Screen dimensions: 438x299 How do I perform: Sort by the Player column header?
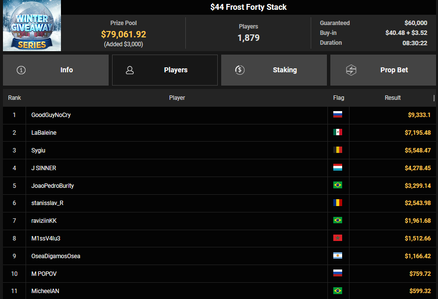(x=177, y=98)
